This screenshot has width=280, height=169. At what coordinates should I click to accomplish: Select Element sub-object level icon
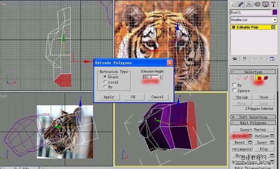click(x=266, y=78)
